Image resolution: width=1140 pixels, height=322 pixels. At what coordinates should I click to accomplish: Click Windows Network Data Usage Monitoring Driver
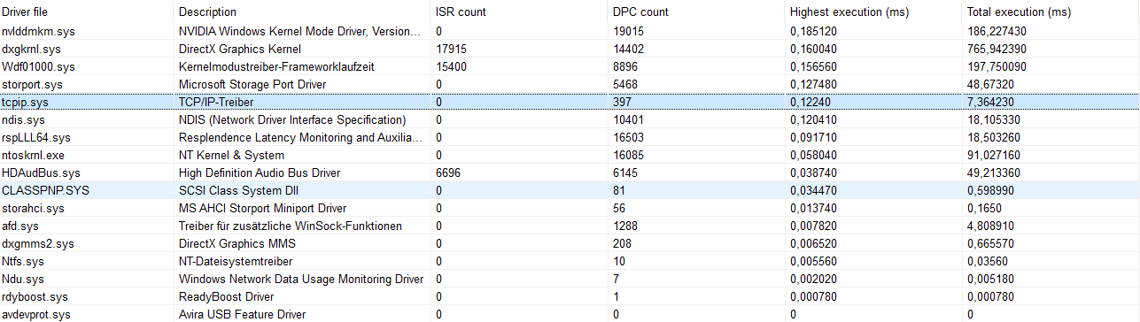(x=301, y=279)
